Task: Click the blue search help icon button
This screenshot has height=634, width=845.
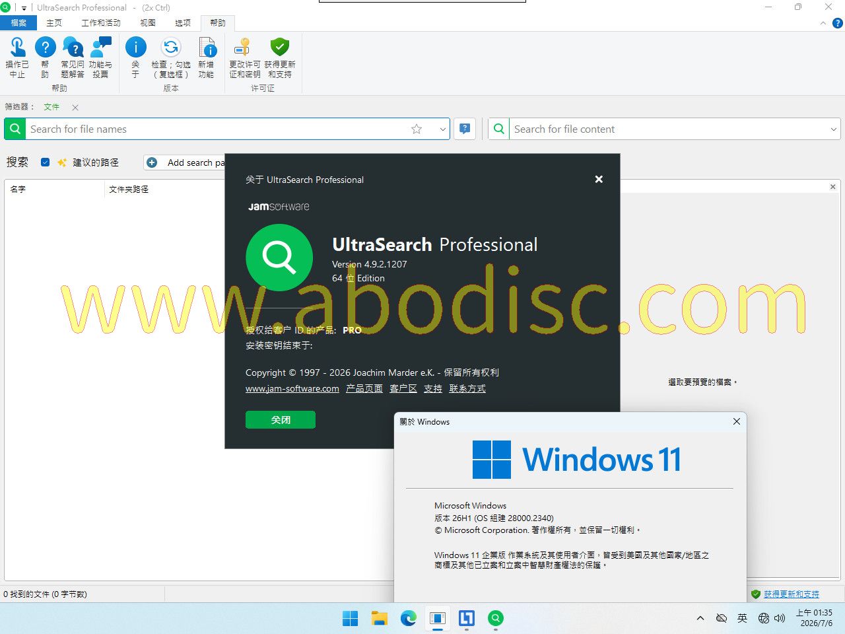Action: pyautogui.click(x=465, y=129)
